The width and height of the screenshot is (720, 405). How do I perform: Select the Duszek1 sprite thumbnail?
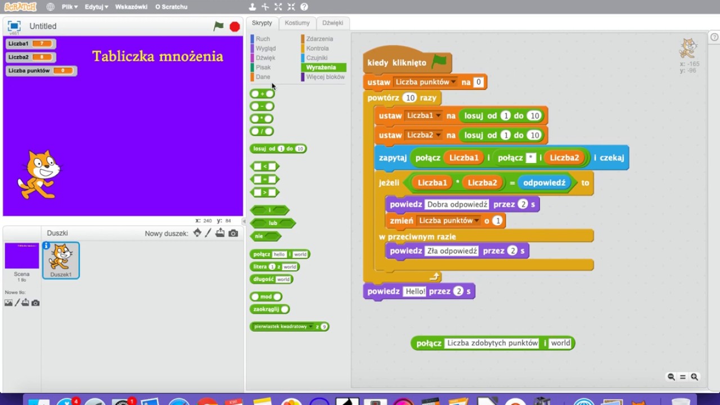[x=61, y=260]
